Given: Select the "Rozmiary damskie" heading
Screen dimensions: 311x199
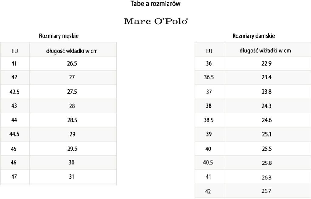Looking at the screenshot, I should [x=254, y=36].
